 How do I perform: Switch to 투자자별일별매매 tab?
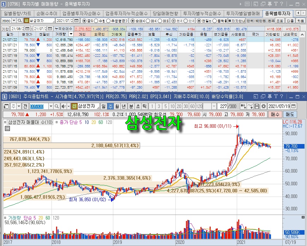coord(243,13)
